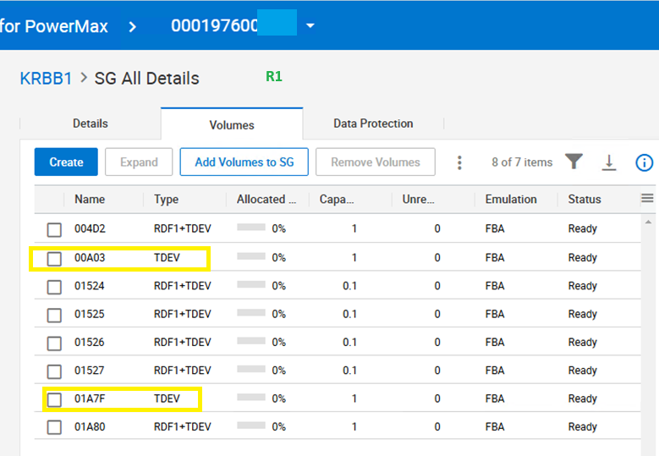The image size is (659, 456).
Task: Click the export download icon
Action: point(609,162)
